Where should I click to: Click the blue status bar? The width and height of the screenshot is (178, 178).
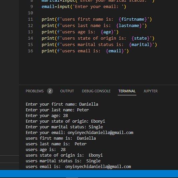[89, 174]
